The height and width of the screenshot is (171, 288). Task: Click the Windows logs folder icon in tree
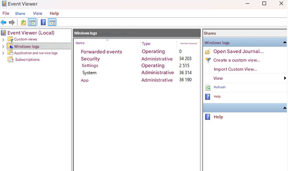(10, 46)
